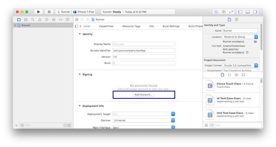The height and width of the screenshot is (147, 276).
Task: Show the version editor
Action: tap(231, 12)
